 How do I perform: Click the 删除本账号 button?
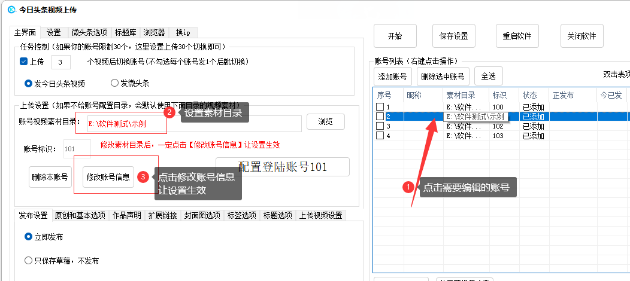[50, 177]
